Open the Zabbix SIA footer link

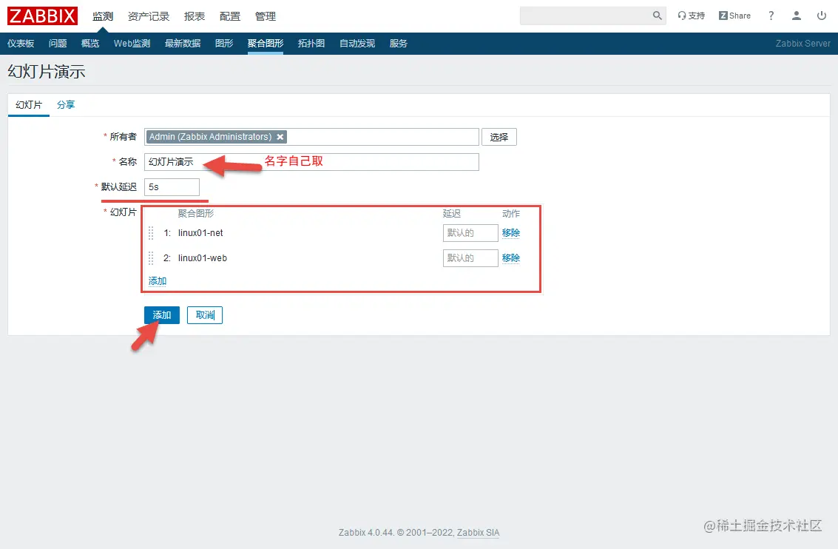click(x=479, y=533)
